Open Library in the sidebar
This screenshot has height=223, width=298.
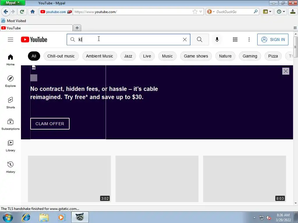[10, 146]
